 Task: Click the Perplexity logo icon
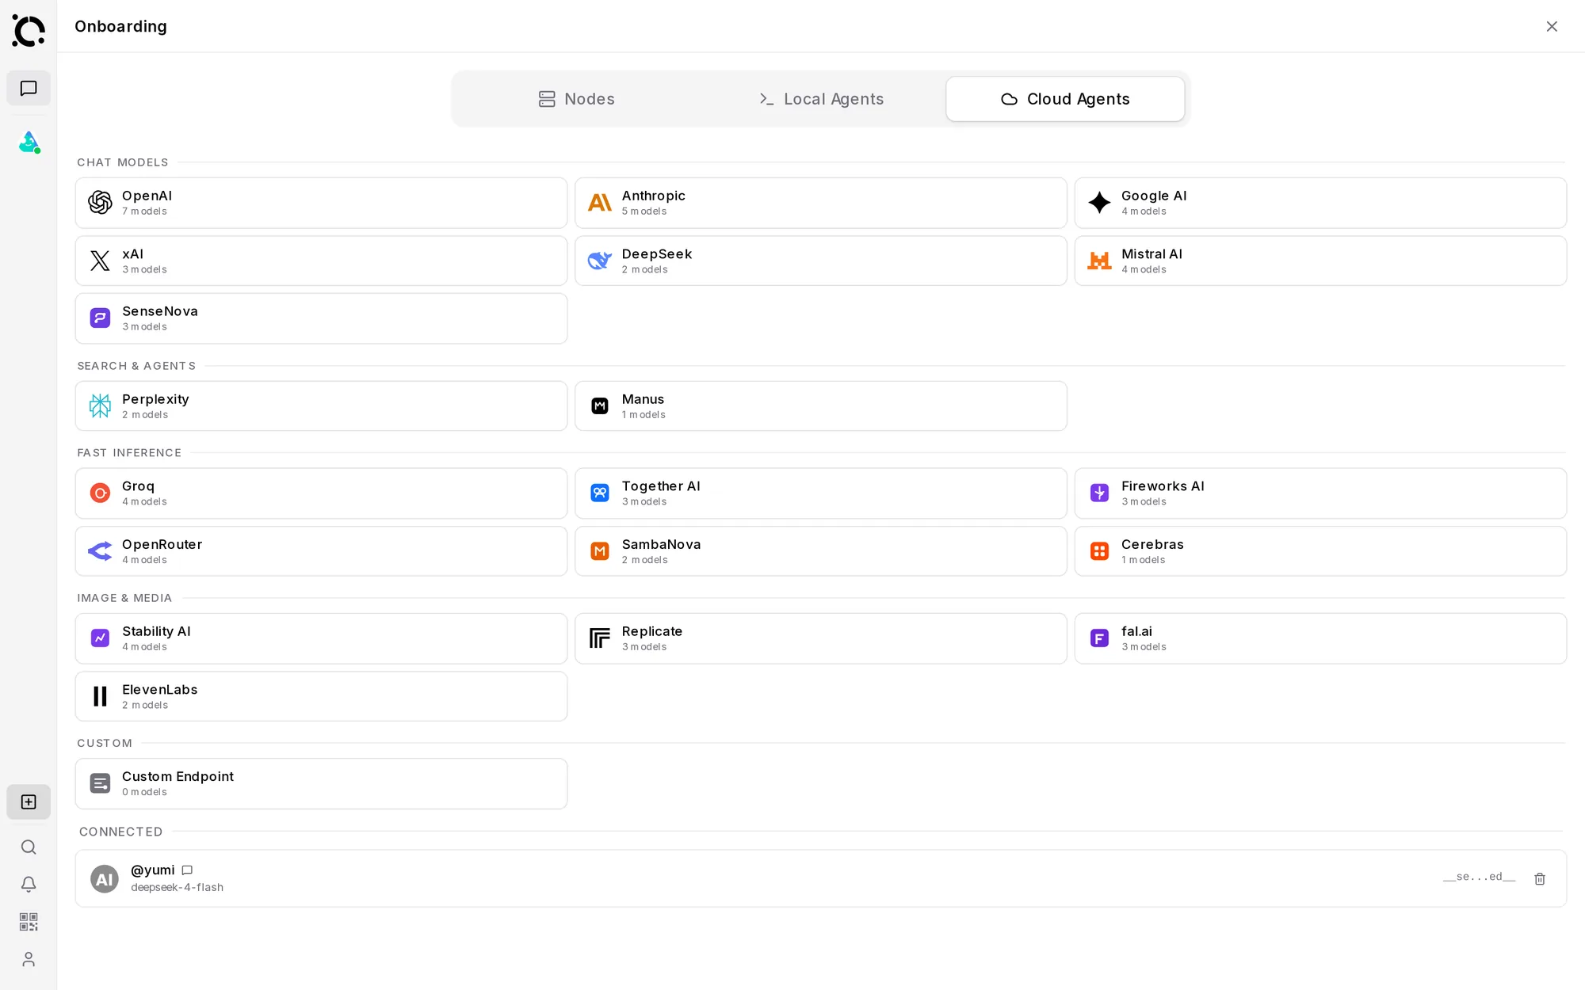click(x=100, y=406)
